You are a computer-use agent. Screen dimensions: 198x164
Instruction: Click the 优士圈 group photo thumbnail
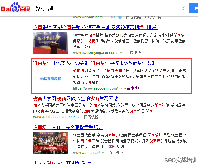pos(51,143)
